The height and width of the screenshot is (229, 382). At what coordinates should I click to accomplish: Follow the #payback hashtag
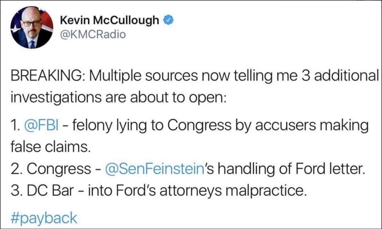44,218
